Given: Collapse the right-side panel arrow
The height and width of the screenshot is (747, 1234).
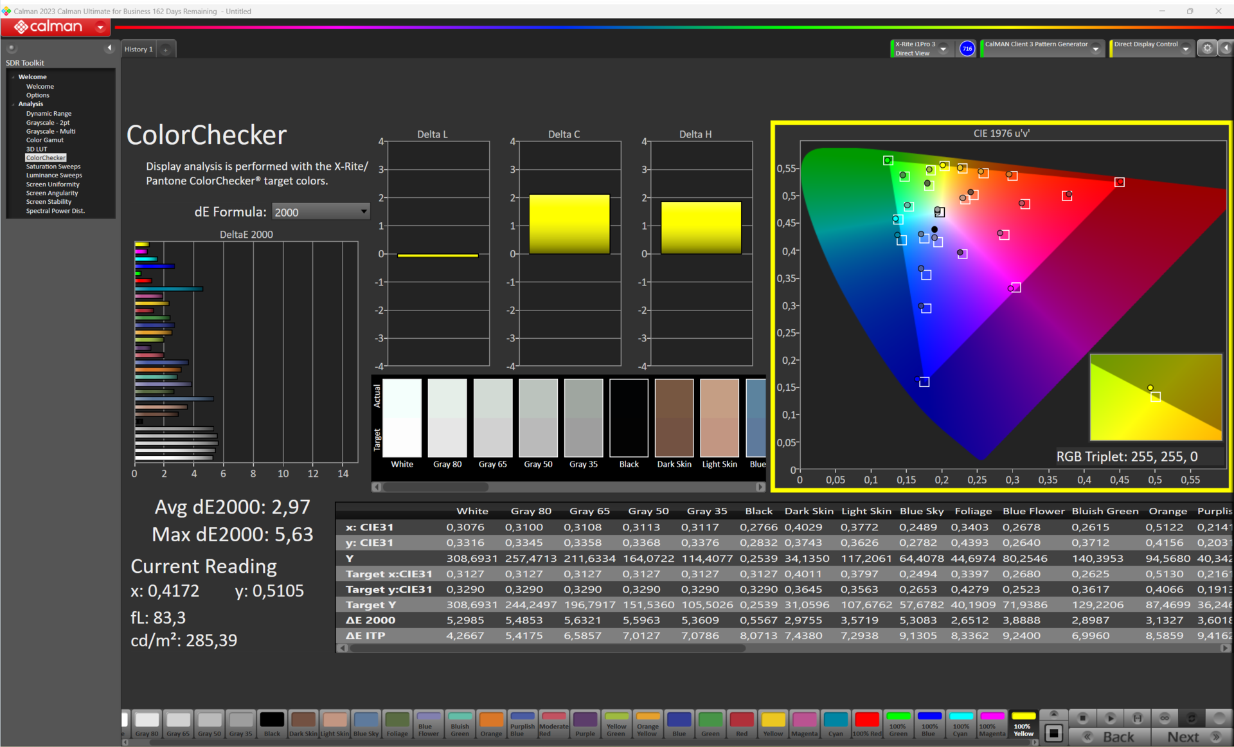Looking at the screenshot, I should pos(1226,48).
